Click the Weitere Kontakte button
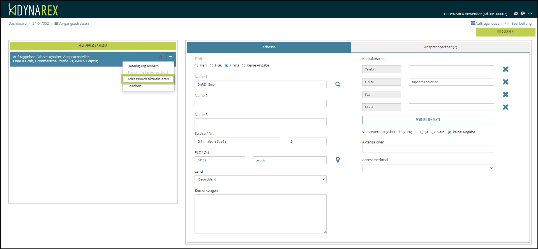Viewport: 538px width, 249px height. [428, 120]
